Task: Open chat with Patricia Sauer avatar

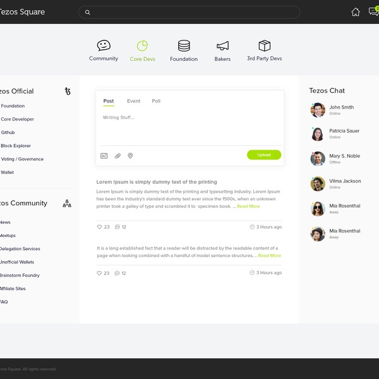Action: pyautogui.click(x=318, y=134)
